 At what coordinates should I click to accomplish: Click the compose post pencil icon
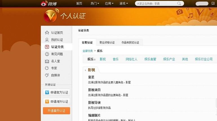click(213, 3)
